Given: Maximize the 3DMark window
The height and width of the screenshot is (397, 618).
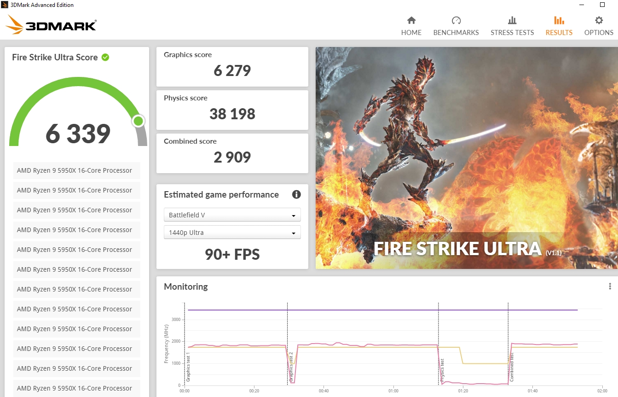Looking at the screenshot, I should point(602,5).
